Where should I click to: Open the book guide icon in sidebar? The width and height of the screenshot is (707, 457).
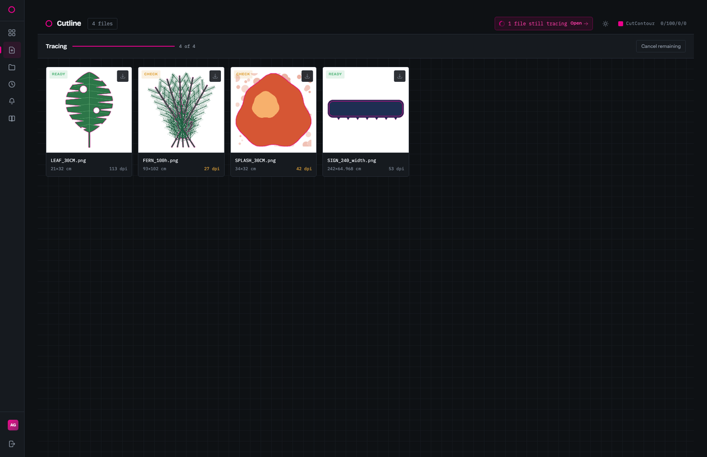coord(12,118)
